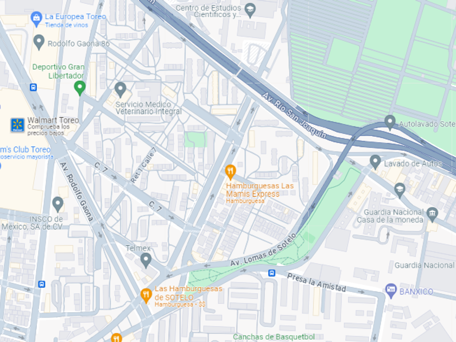Click the Autolavado Sotelo gray pin
The height and width of the screenshot is (342, 456).
point(390,123)
